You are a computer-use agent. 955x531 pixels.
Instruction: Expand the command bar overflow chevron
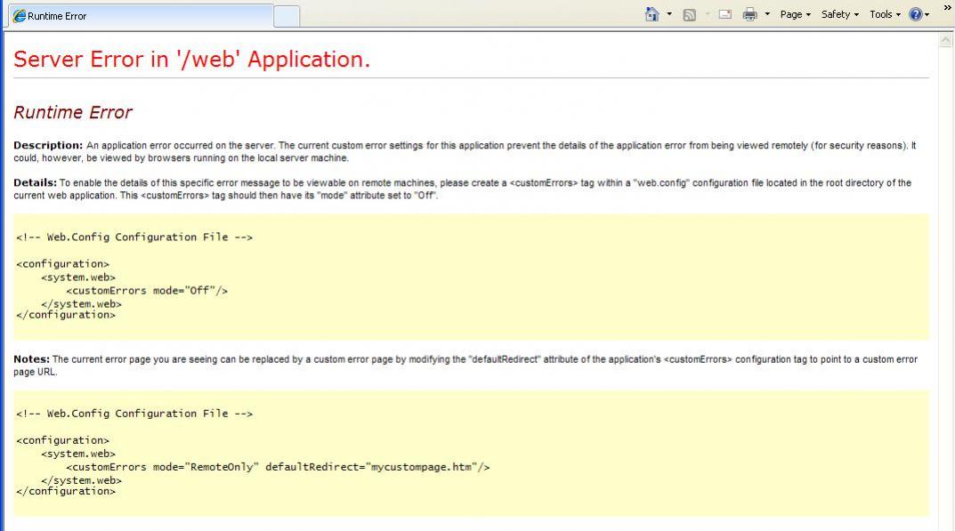point(948,7)
